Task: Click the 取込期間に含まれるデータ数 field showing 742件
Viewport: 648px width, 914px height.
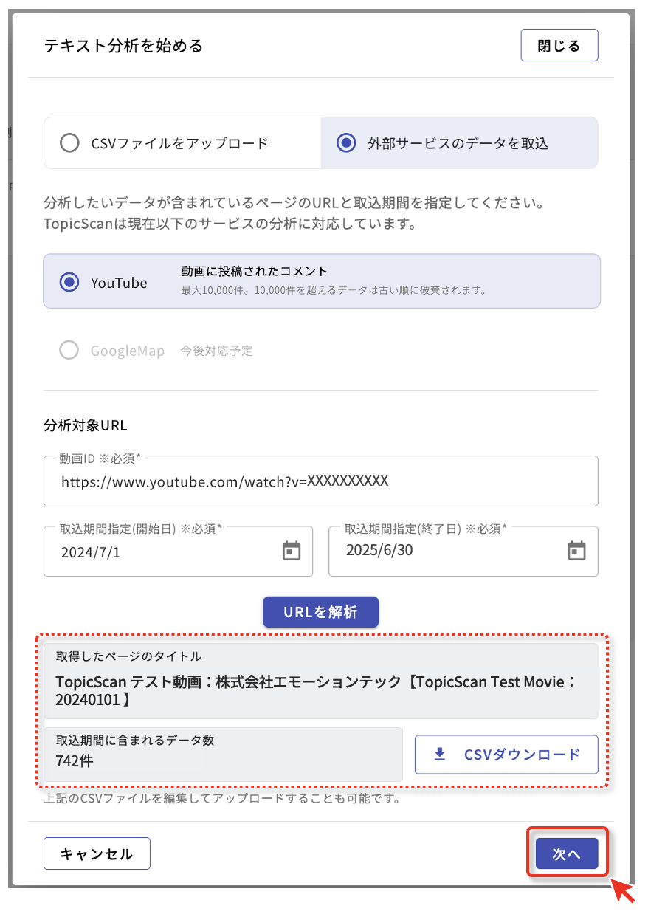Action: pos(223,754)
